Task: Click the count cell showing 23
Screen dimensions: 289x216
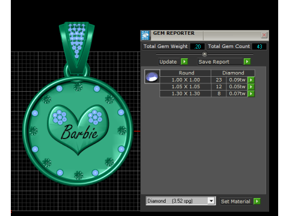Action: click(219, 80)
